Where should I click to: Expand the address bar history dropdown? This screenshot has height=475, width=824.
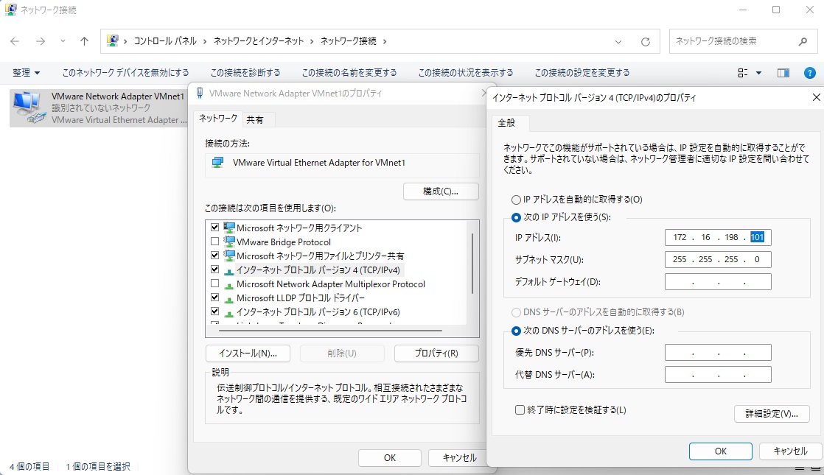(x=618, y=41)
